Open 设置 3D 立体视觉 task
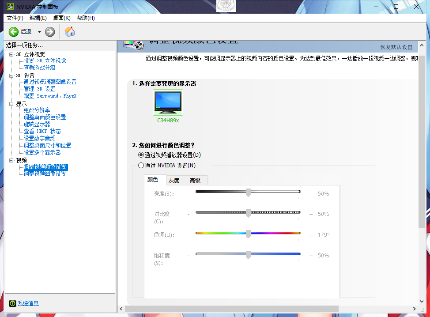The width and height of the screenshot is (430, 317). coord(45,60)
